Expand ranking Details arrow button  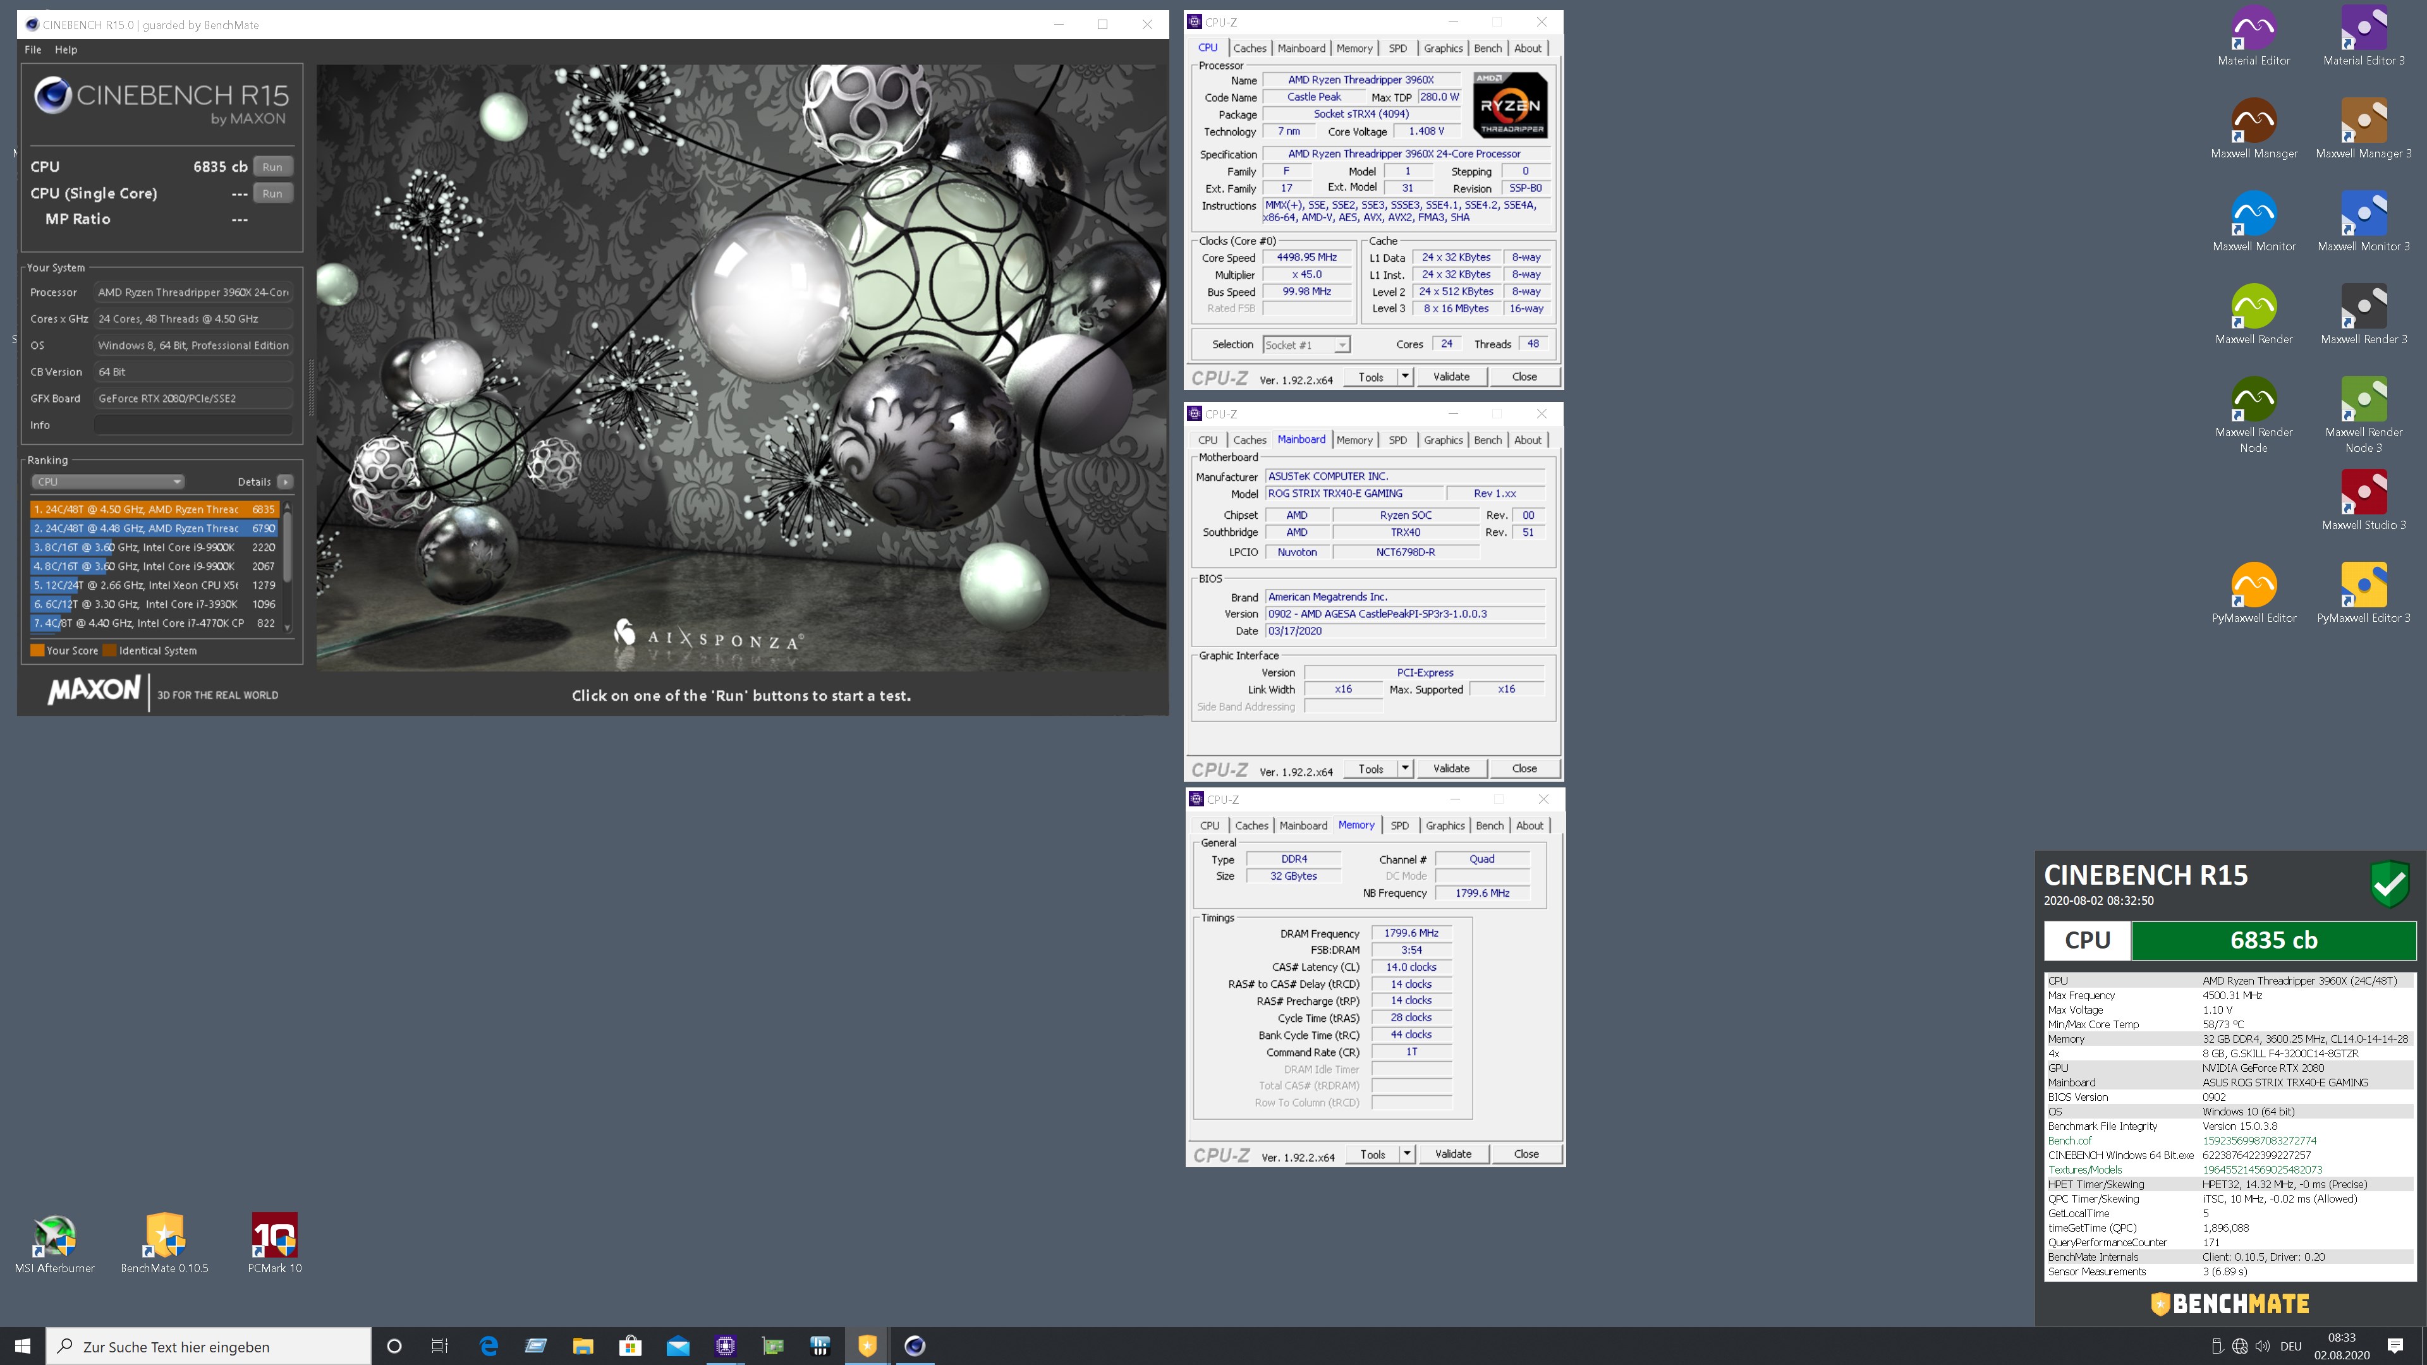(x=284, y=482)
